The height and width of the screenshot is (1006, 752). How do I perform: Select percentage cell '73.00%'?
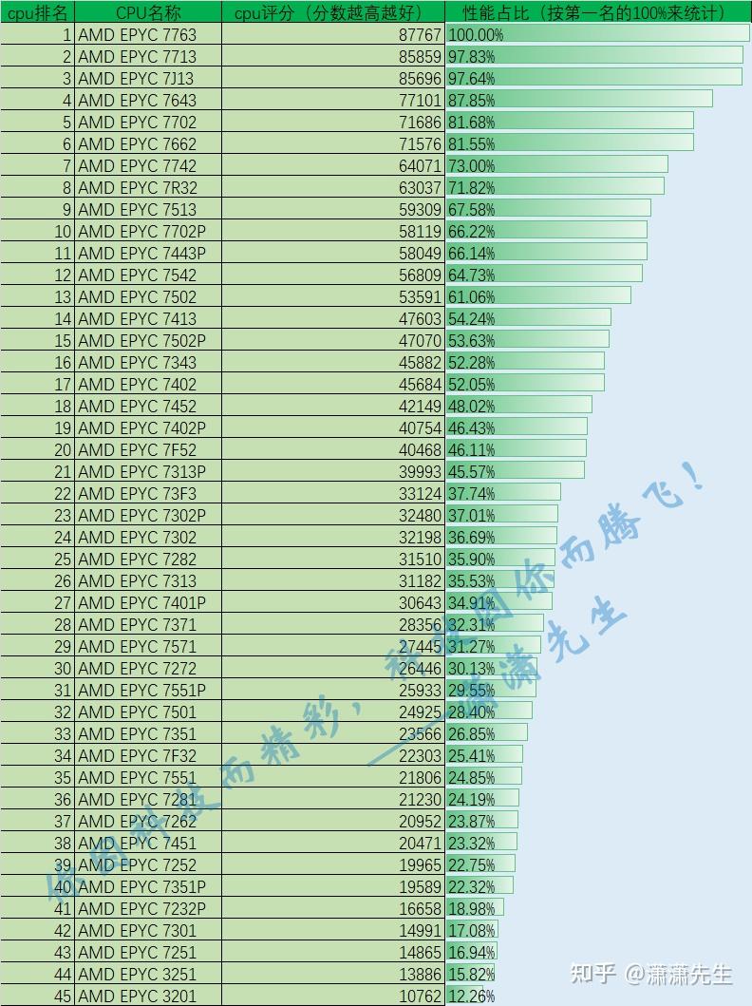point(597,165)
